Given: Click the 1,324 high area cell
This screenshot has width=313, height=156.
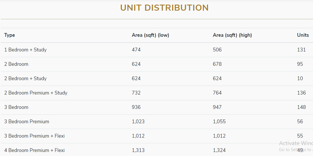Looking at the screenshot, I should point(219,150).
